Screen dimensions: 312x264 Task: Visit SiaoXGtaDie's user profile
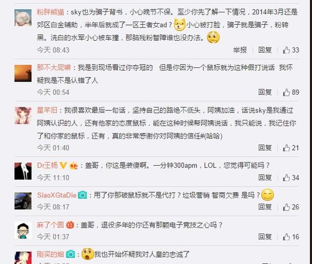[x=57, y=195]
